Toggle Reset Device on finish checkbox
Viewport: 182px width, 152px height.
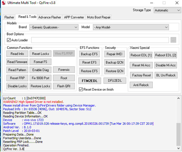81,89
